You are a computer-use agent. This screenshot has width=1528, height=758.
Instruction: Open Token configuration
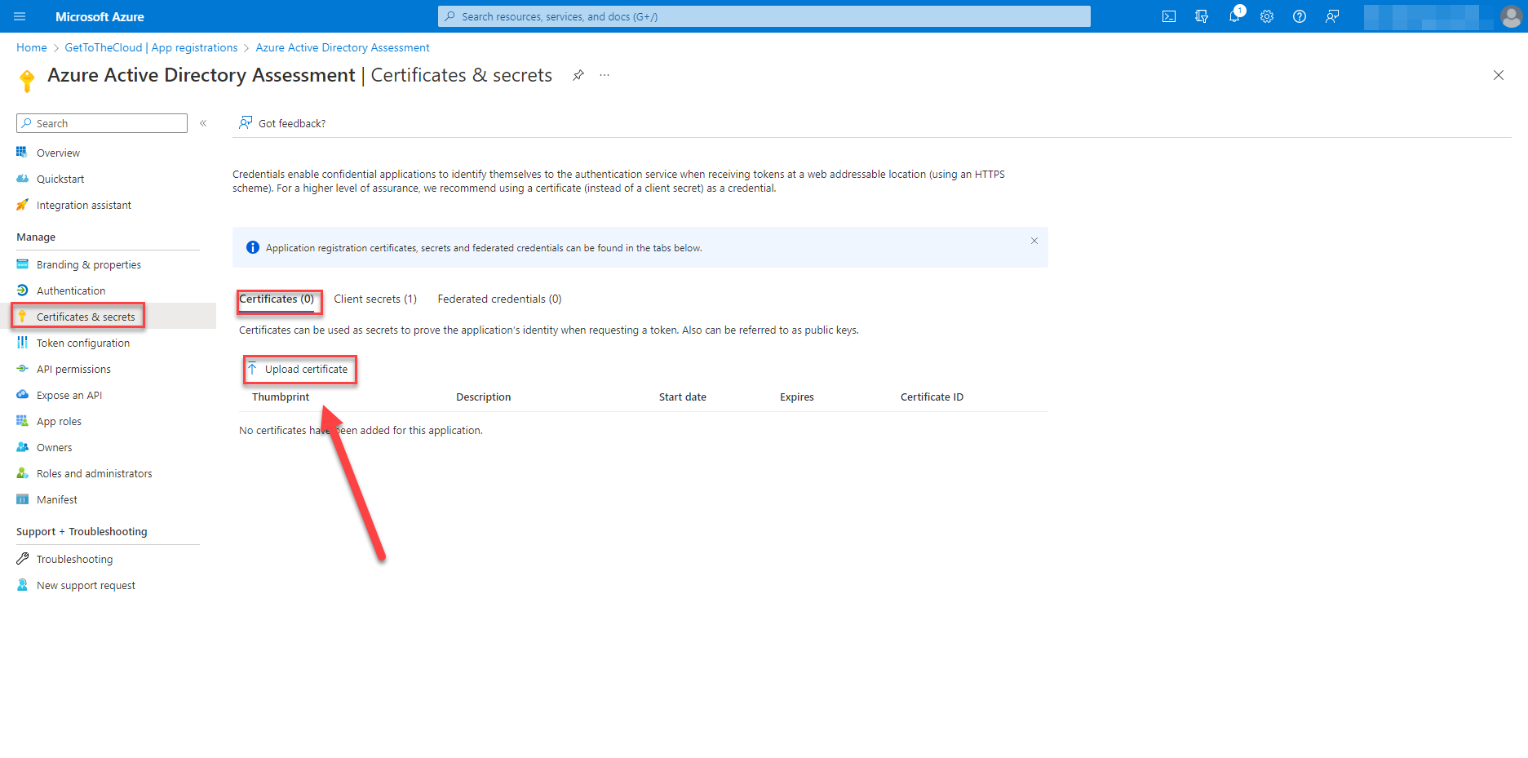[82, 343]
